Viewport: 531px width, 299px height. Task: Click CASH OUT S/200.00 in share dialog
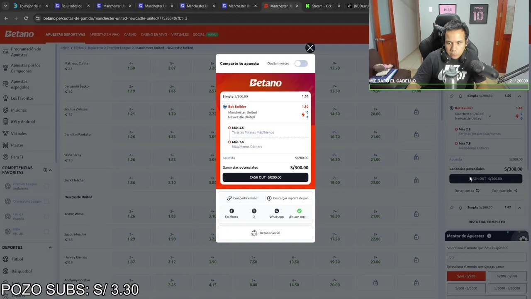265,177
